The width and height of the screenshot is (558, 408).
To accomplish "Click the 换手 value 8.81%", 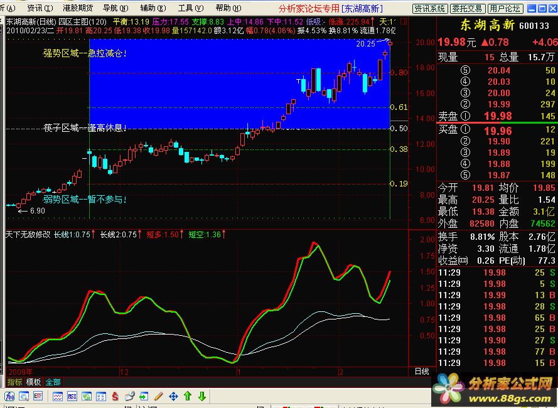I will [x=482, y=237].
